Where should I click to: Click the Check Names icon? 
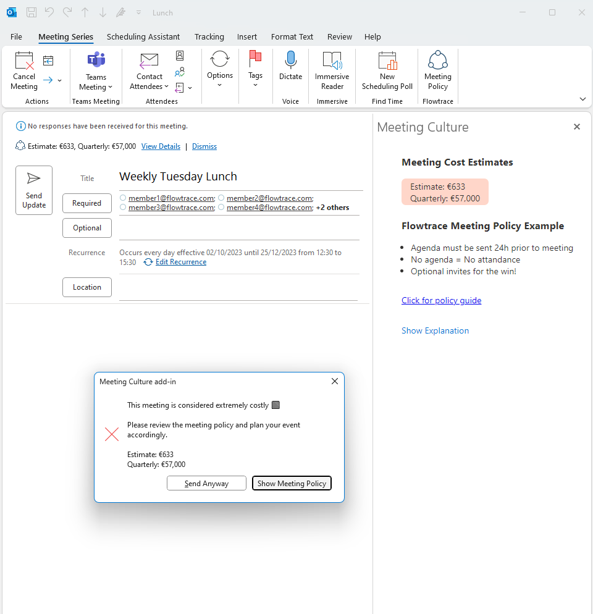180,72
